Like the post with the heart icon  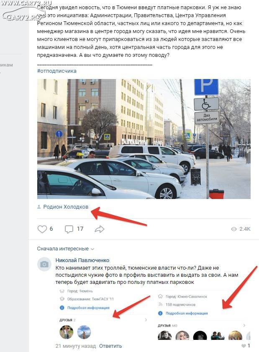tap(42, 229)
